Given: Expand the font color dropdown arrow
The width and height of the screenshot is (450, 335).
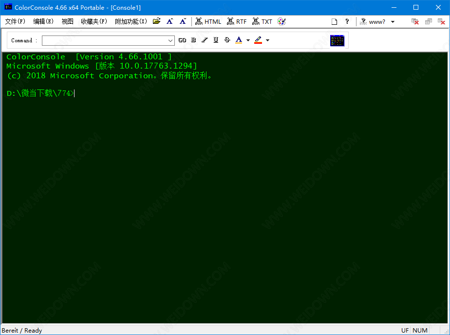Looking at the screenshot, I should point(248,40).
